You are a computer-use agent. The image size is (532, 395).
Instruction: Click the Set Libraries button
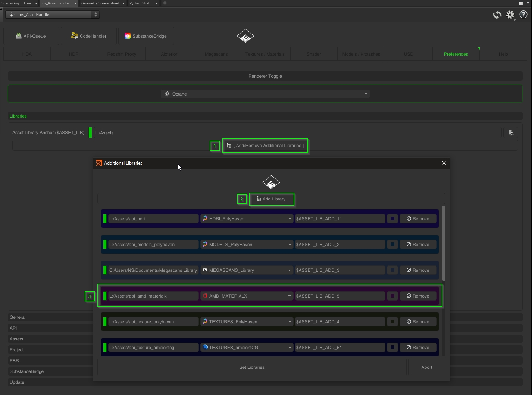click(252, 367)
